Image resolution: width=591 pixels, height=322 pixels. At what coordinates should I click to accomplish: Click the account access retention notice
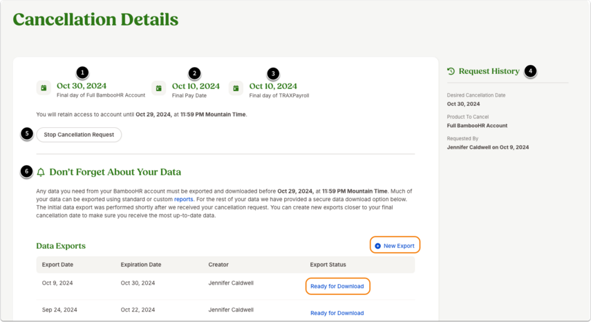(142, 115)
